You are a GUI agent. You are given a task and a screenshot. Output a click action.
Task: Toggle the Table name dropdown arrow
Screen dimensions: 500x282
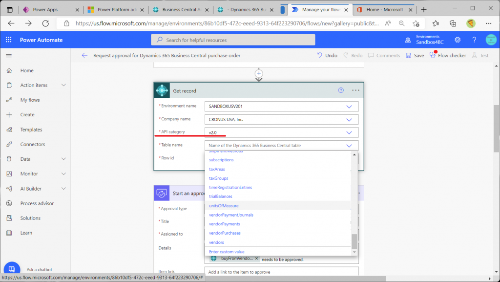coord(349,146)
